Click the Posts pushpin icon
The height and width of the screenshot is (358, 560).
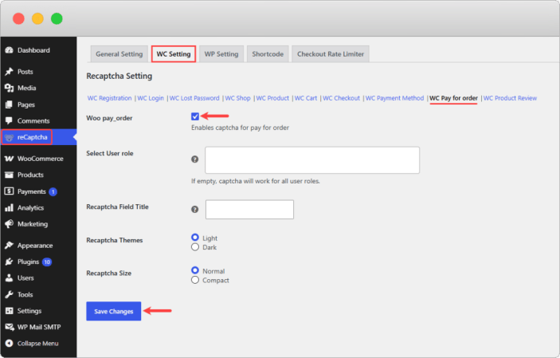coord(9,72)
